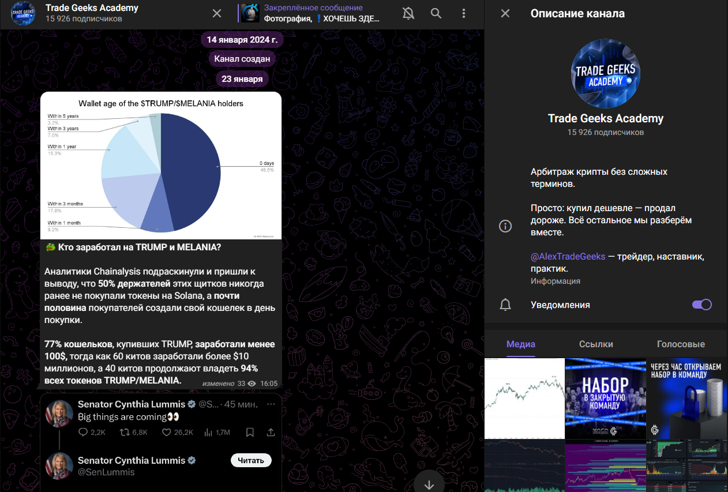Screen dimensions: 728x492
Task: Open the white price chart media thumbnail
Action: point(524,399)
